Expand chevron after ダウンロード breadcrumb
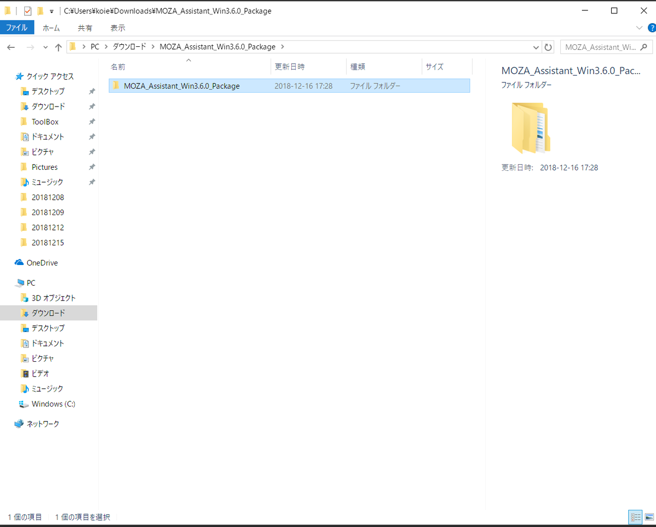 pyautogui.click(x=153, y=47)
